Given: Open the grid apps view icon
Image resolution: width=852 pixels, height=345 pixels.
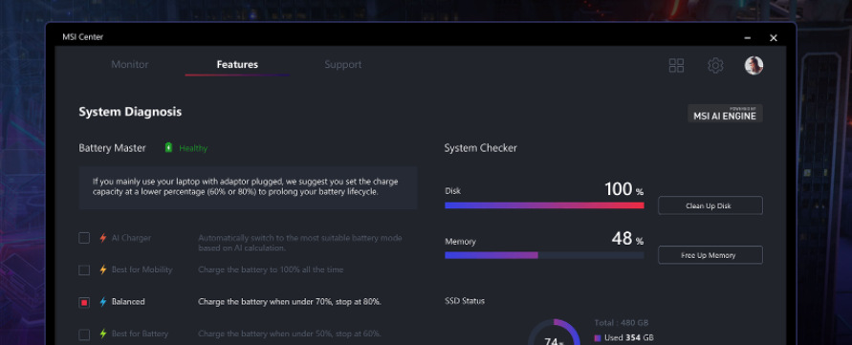Looking at the screenshot, I should click(x=676, y=66).
